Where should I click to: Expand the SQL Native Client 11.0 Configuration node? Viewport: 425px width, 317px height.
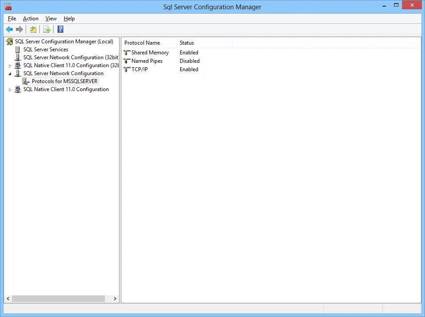click(x=10, y=90)
